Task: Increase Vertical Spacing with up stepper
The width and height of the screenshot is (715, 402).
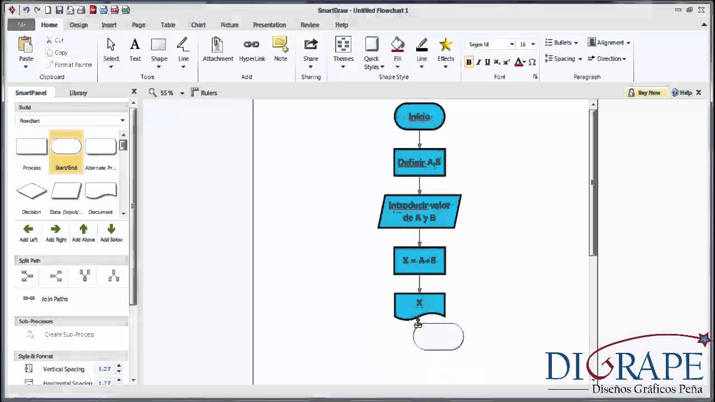Action: pos(118,366)
